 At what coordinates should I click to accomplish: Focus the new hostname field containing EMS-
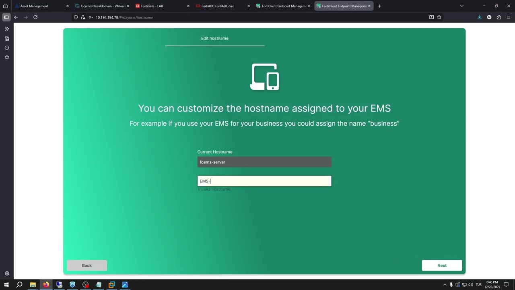coord(264,181)
